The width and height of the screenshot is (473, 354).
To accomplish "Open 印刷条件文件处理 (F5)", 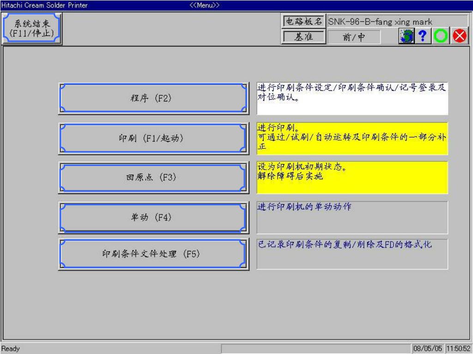I will [x=153, y=254].
